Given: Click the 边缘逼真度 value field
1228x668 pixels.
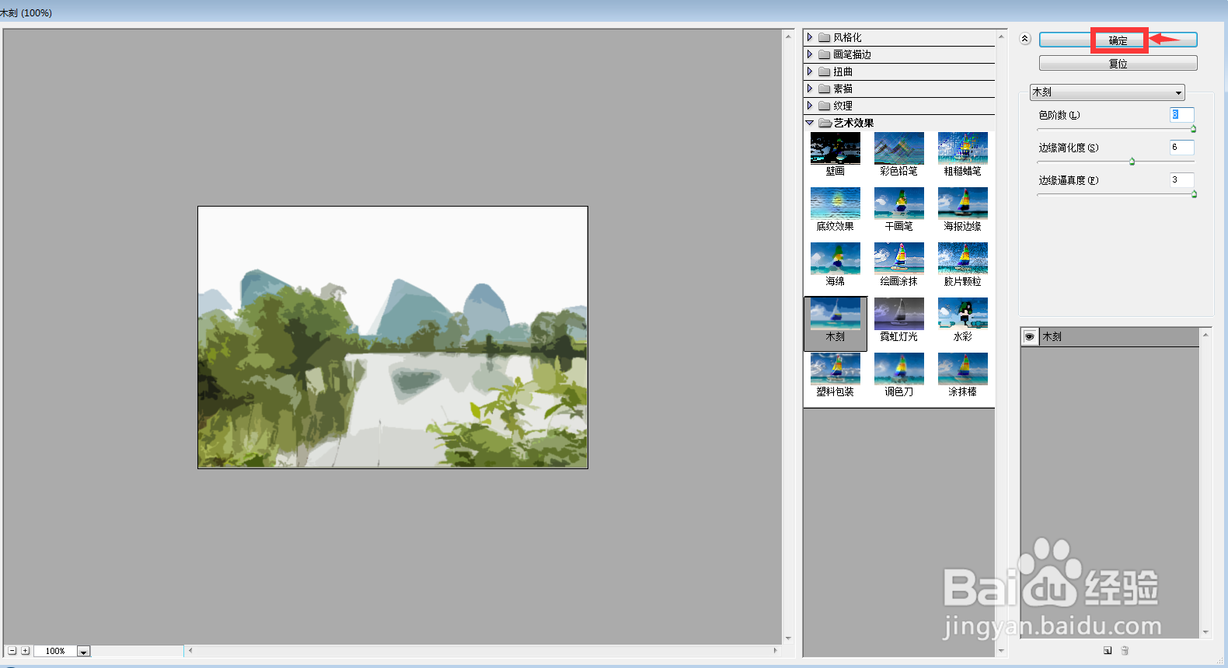Looking at the screenshot, I should [x=1181, y=180].
